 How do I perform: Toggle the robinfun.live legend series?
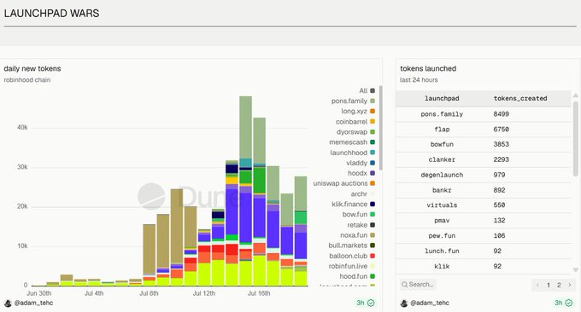[352, 266]
